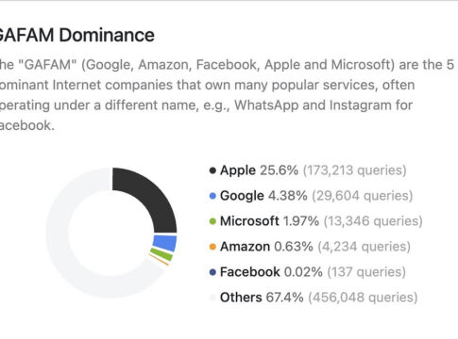Click the GAFAM Dominance heading
458x339 pixels.
coord(76,35)
